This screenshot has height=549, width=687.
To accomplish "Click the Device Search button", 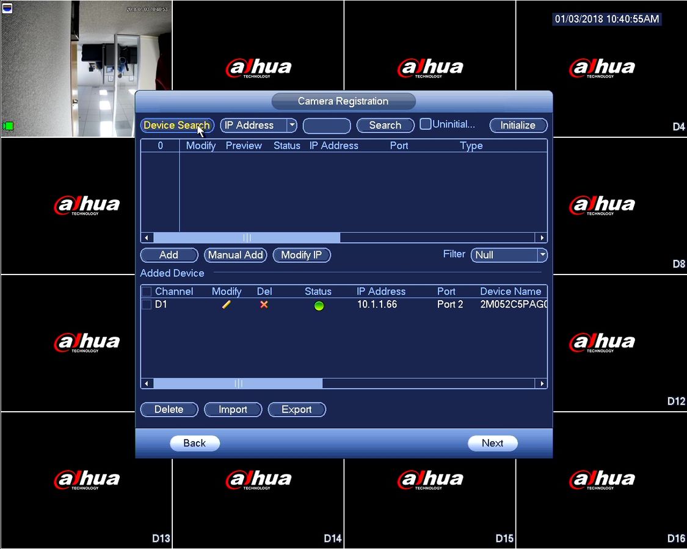I will (x=177, y=125).
